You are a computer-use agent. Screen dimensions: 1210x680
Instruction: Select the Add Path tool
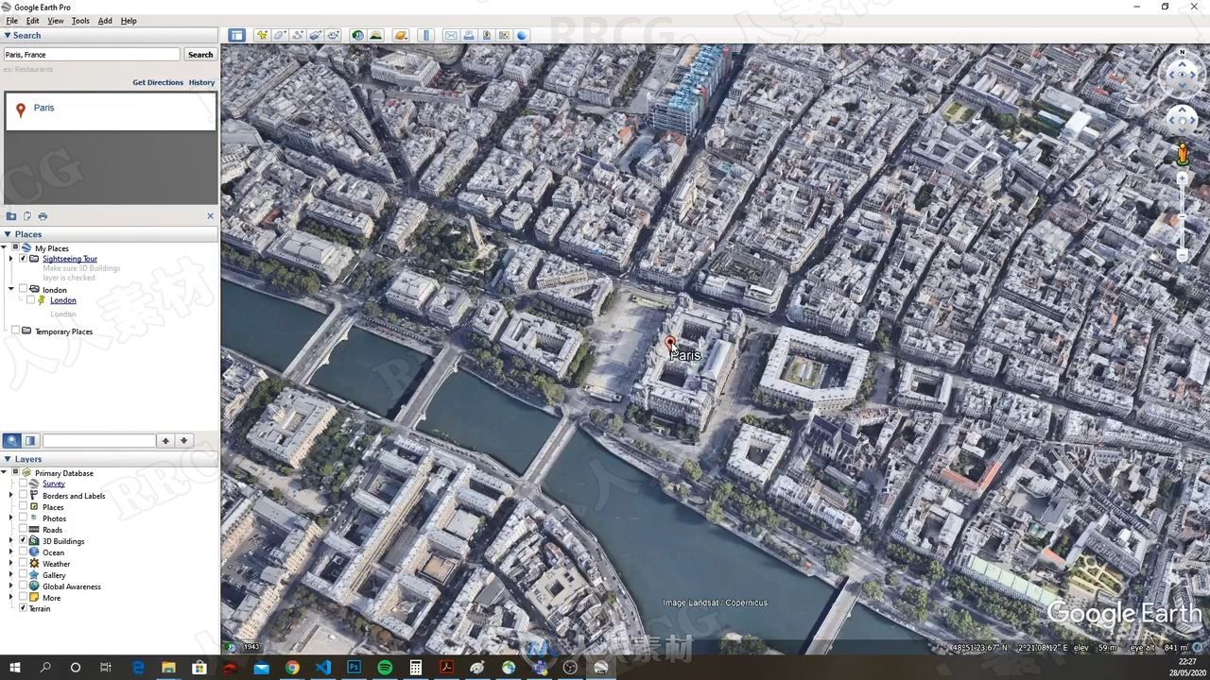[298, 35]
